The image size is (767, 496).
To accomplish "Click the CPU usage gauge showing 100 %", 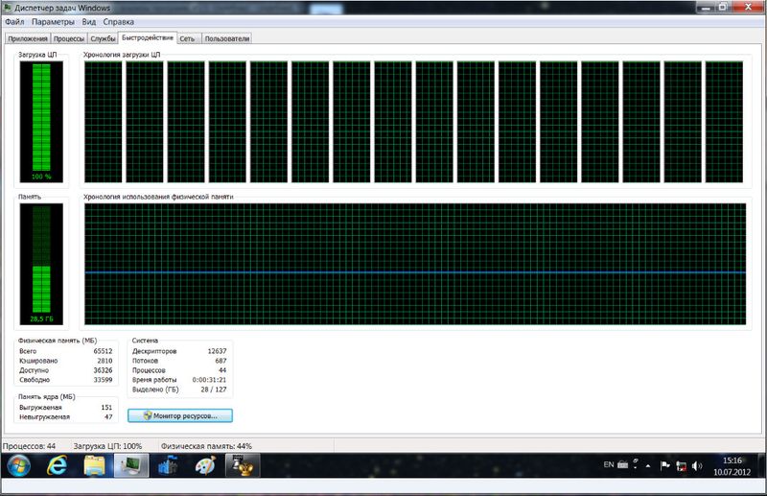I will 41,122.
